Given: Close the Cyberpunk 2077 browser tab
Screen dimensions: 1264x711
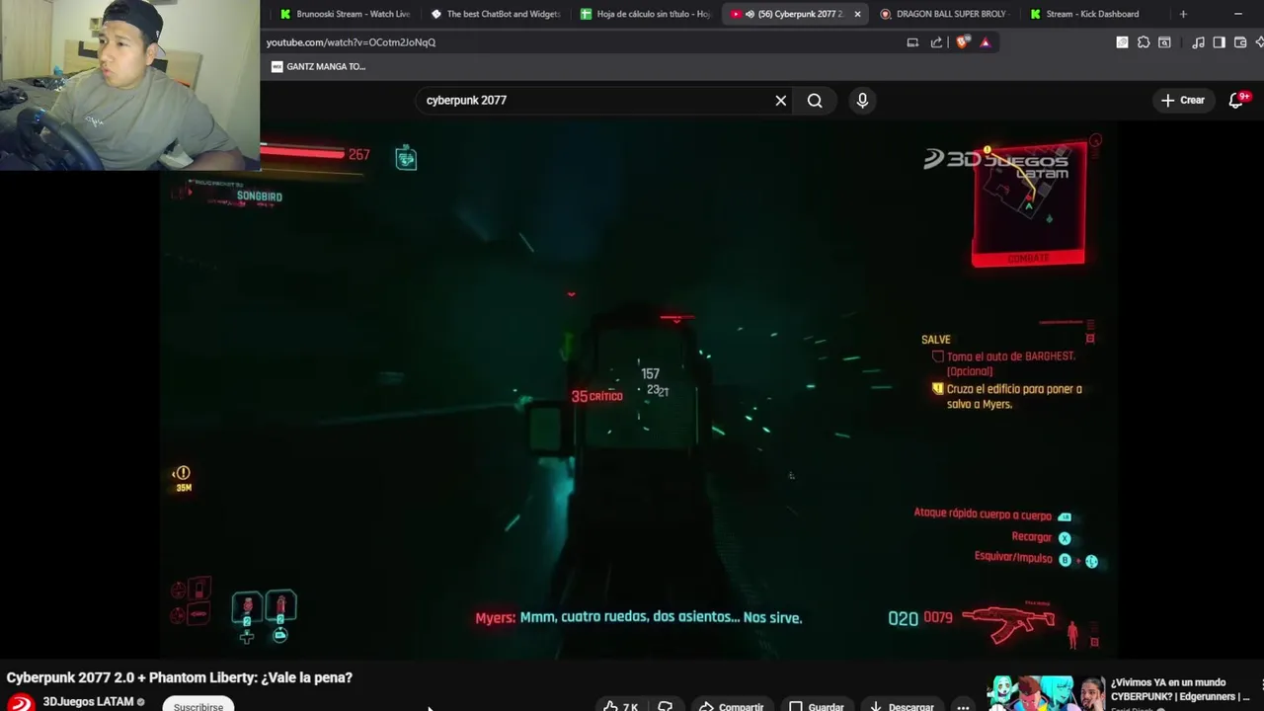Looking at the screenshot, I should pyautogui.click(x=857, y=14).
